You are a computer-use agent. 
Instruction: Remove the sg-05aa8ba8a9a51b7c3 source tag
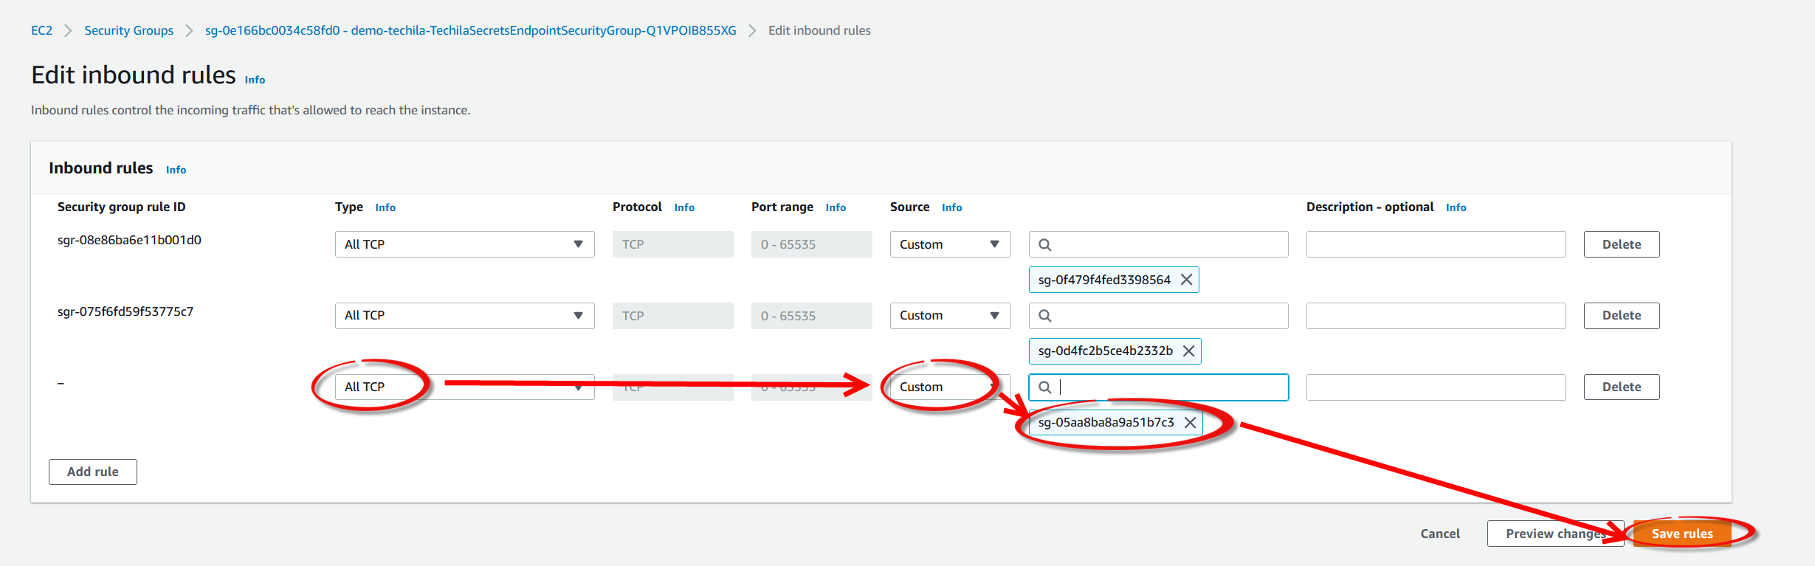1190,423
